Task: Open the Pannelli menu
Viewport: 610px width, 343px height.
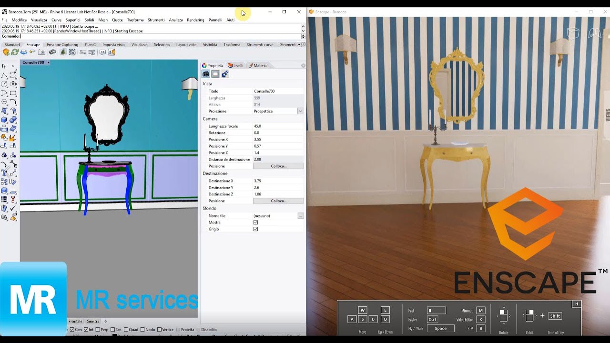Action: tap(215, 20)
